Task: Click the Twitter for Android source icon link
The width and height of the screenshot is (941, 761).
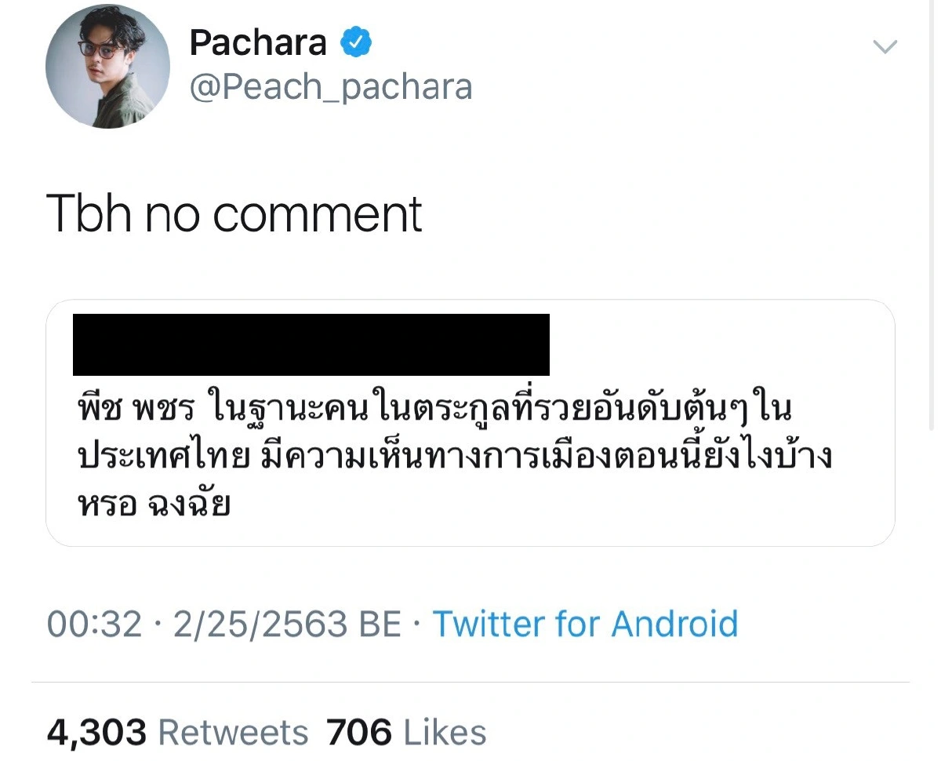Action: pos(584,624)
